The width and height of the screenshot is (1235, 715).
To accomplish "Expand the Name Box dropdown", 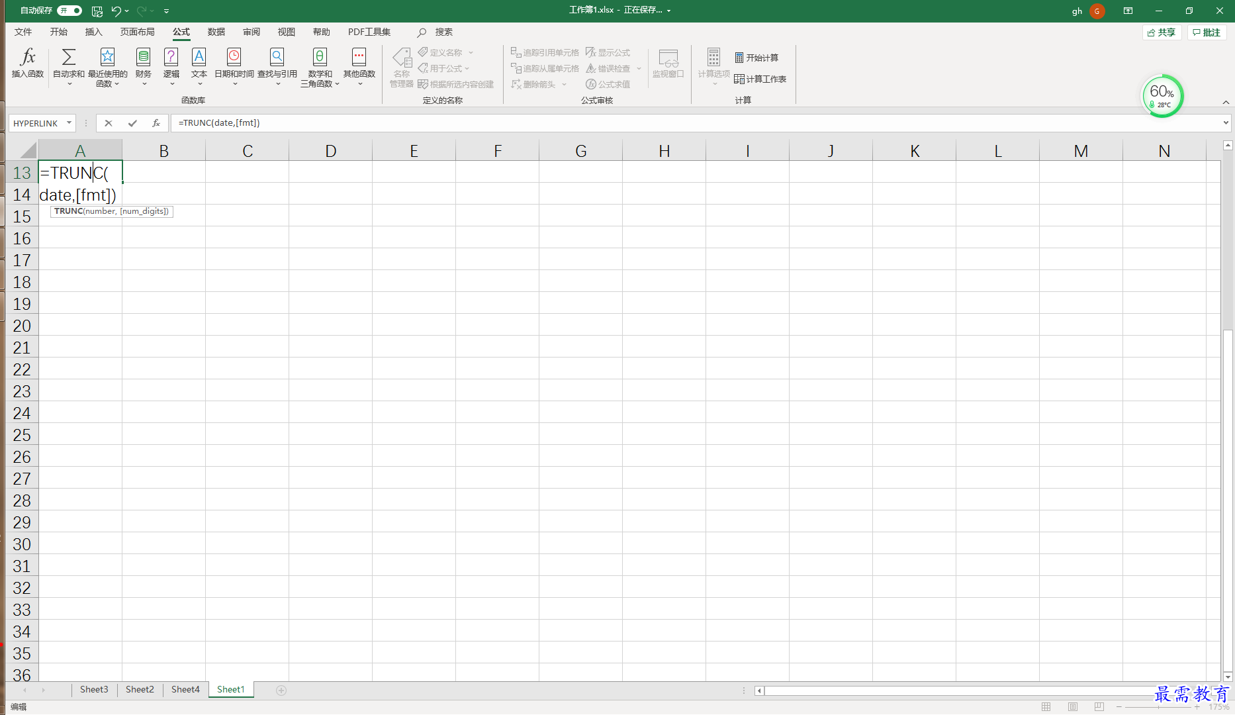I will click(69, 123).
